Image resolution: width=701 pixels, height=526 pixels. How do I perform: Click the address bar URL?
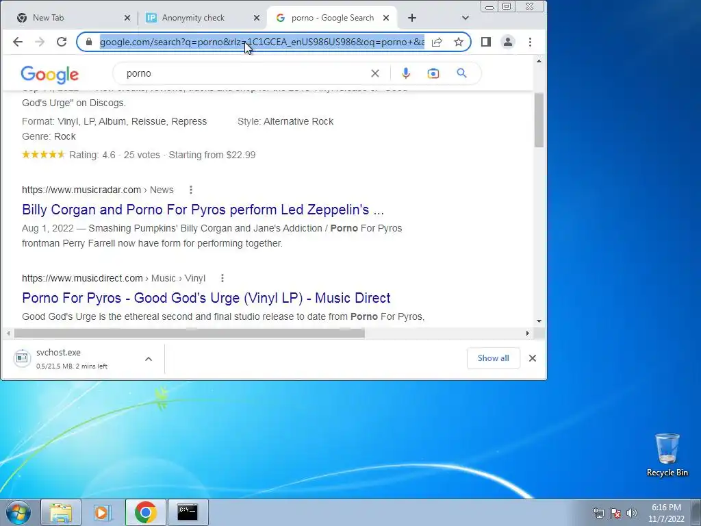[262, 42]
